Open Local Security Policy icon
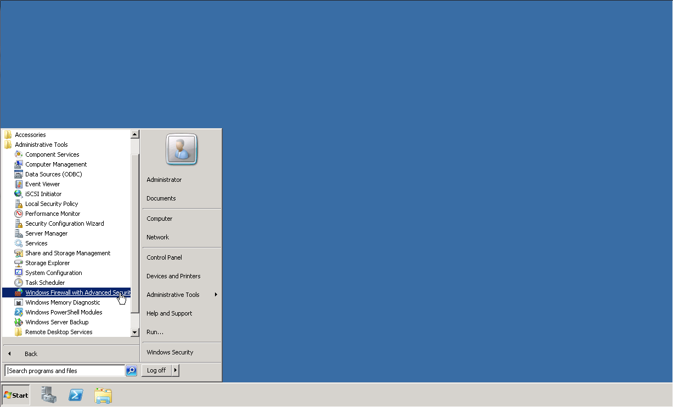673x407 pixels. point(19,204)
